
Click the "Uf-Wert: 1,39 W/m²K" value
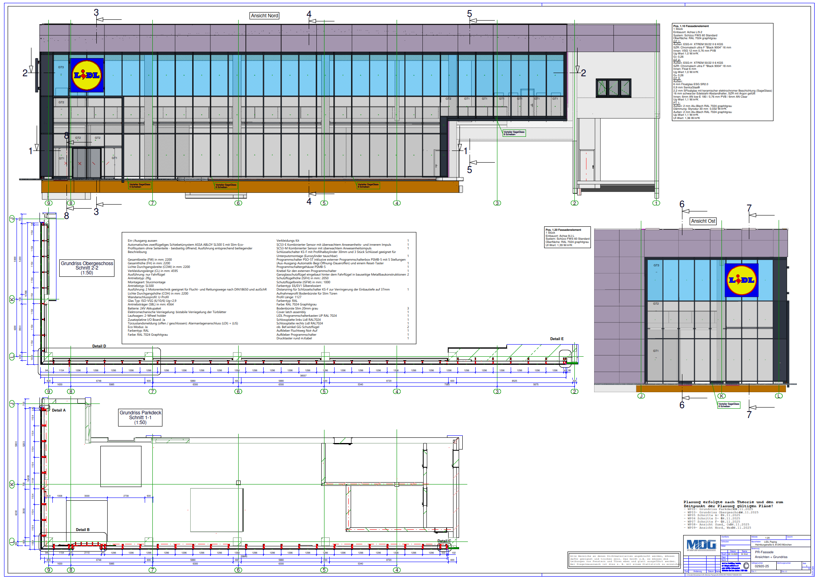[559, 245]
